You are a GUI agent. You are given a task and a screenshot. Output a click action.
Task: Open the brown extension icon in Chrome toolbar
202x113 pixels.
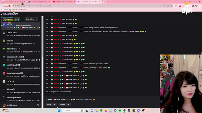click(176, 6)
